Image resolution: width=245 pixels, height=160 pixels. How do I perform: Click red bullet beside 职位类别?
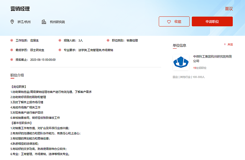(x=108, y=40)
